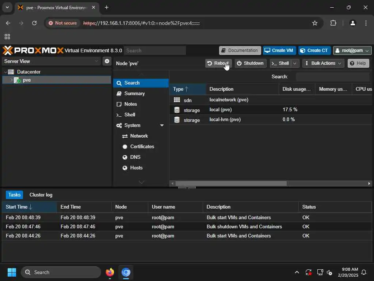Sort by the Description column header
Image resolution: width=374 pixels, height=281 pixels.
tap(243, 89)
